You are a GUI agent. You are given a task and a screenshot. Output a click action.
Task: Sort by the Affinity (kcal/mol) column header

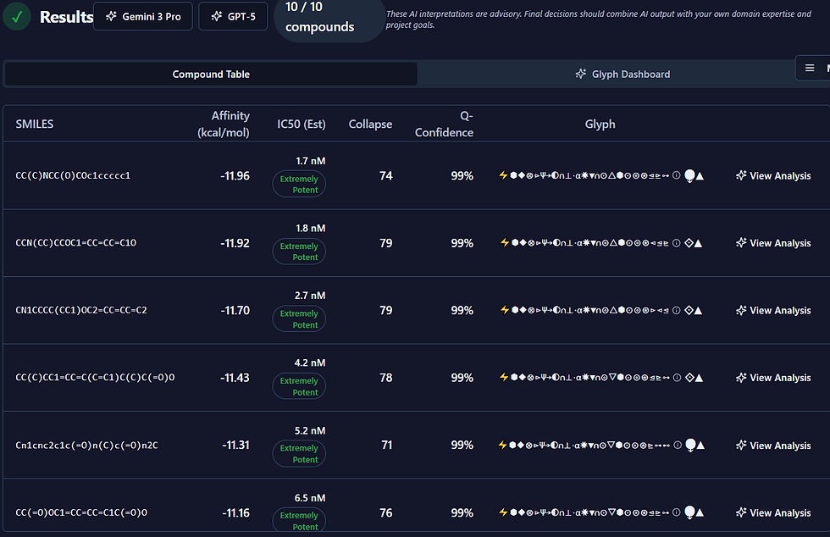tap(224, 124)
